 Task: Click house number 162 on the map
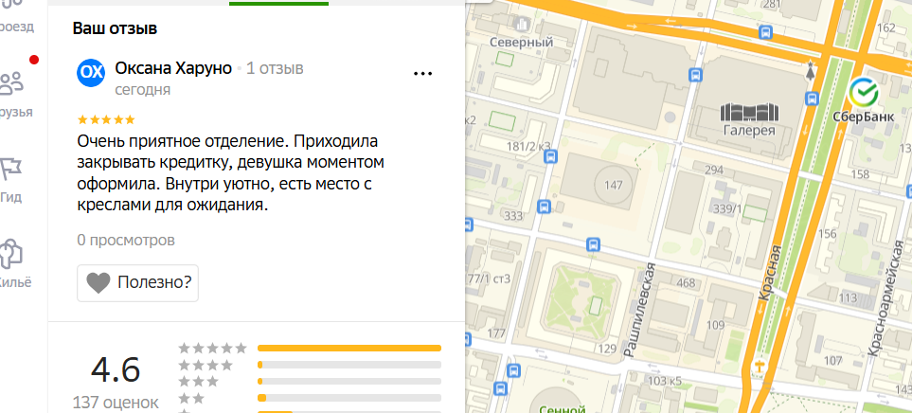tap(885, 27)
